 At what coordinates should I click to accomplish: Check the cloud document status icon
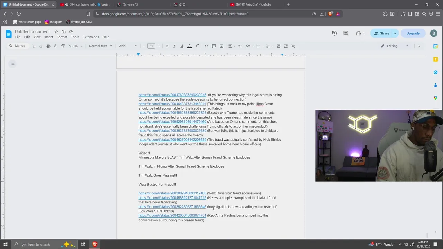(71, 32)
